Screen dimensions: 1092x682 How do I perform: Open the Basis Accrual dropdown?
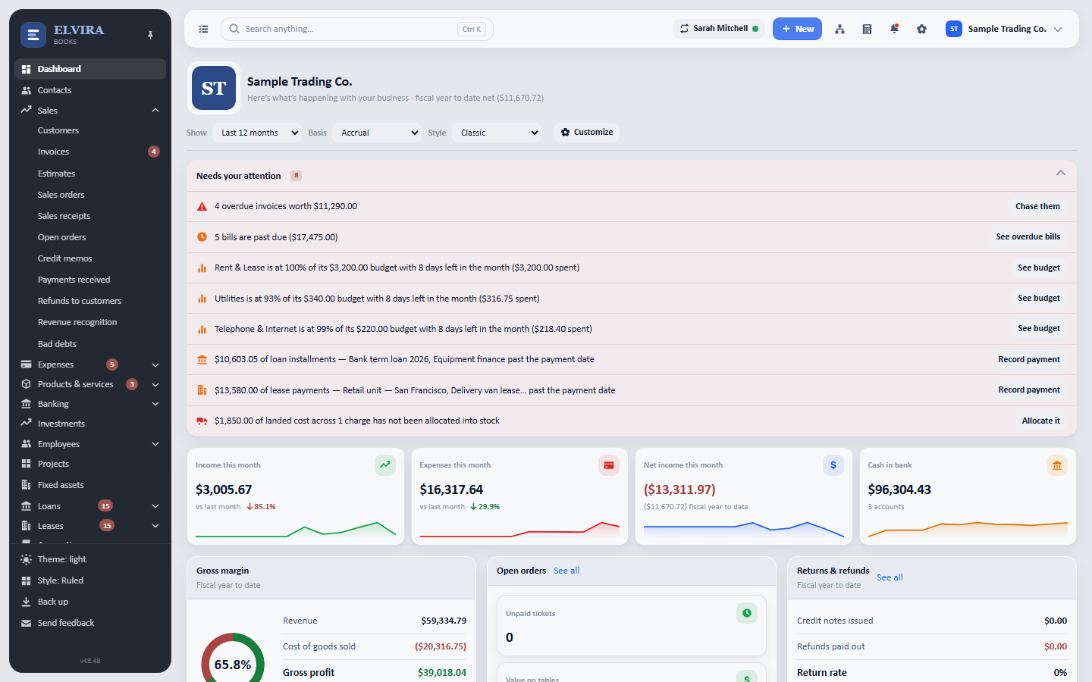[377, 133]
